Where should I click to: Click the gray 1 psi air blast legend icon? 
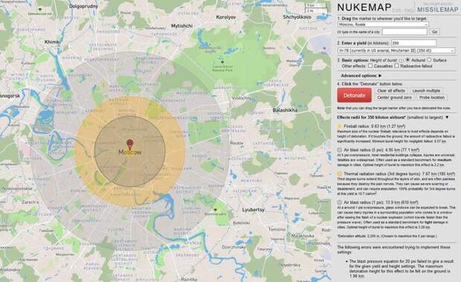340,202
